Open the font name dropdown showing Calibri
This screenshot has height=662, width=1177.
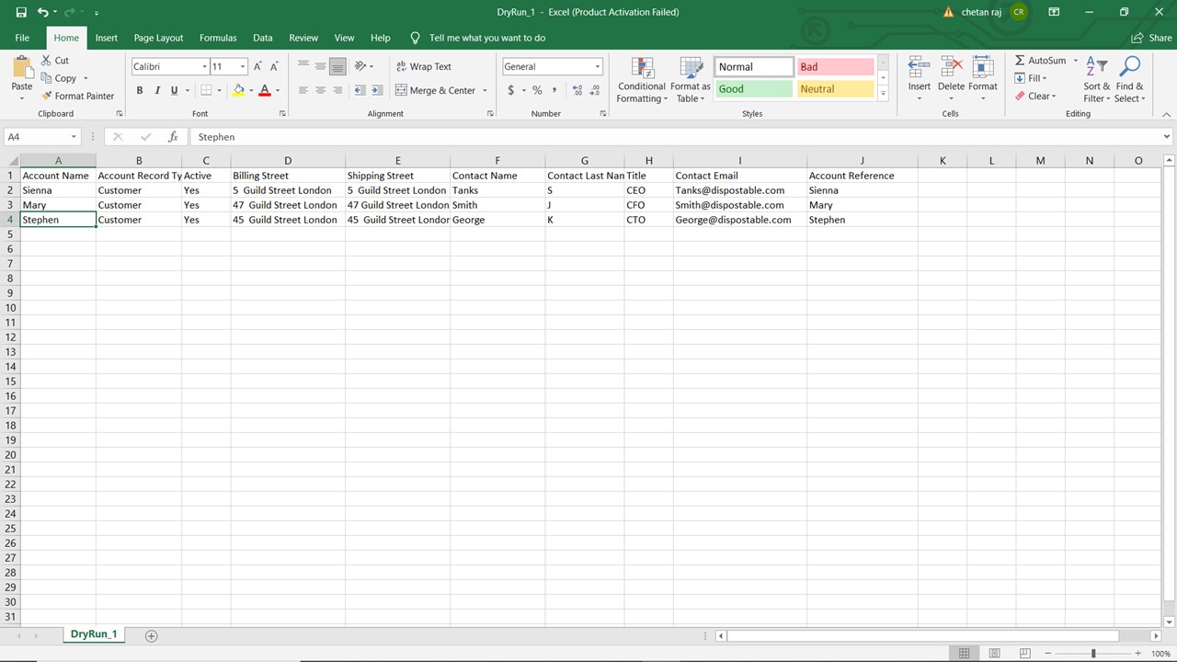[204, 66]
